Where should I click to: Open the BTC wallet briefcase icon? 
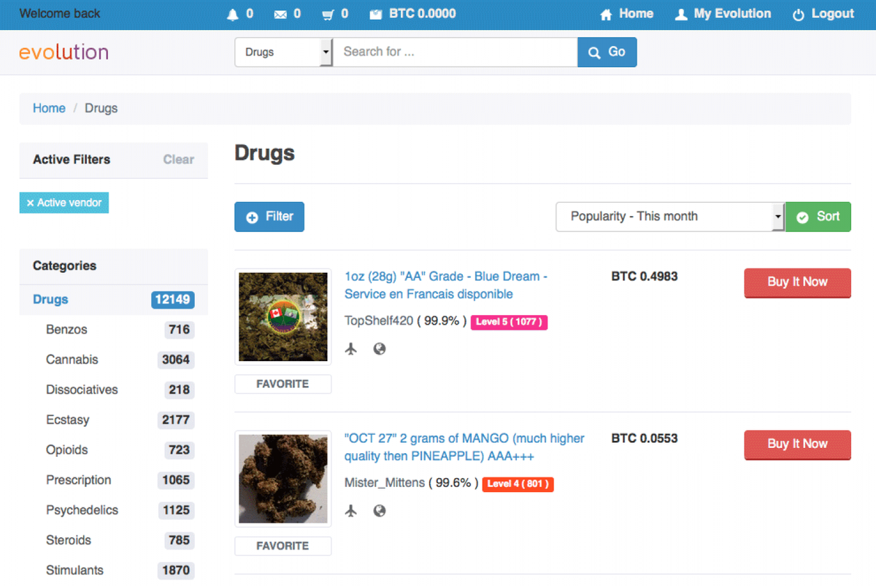point(374,13)
